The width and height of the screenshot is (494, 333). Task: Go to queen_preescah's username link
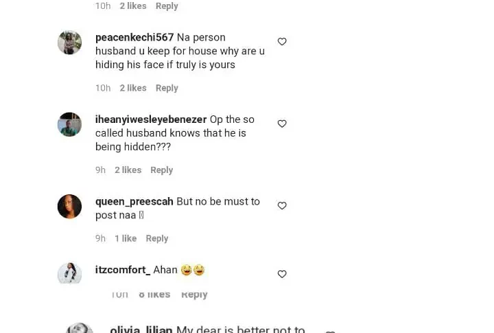pos(134,202)
